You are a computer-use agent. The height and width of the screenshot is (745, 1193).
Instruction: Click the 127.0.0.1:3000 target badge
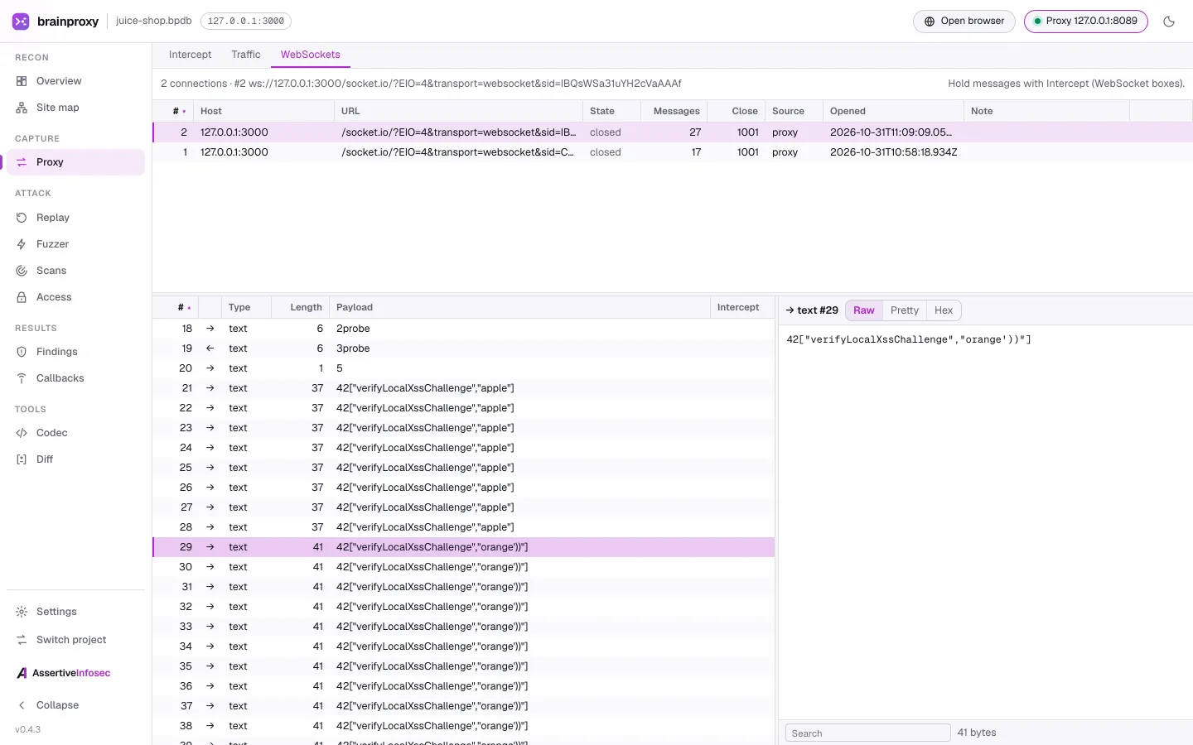pyautogui.click(x=246, y=22)
